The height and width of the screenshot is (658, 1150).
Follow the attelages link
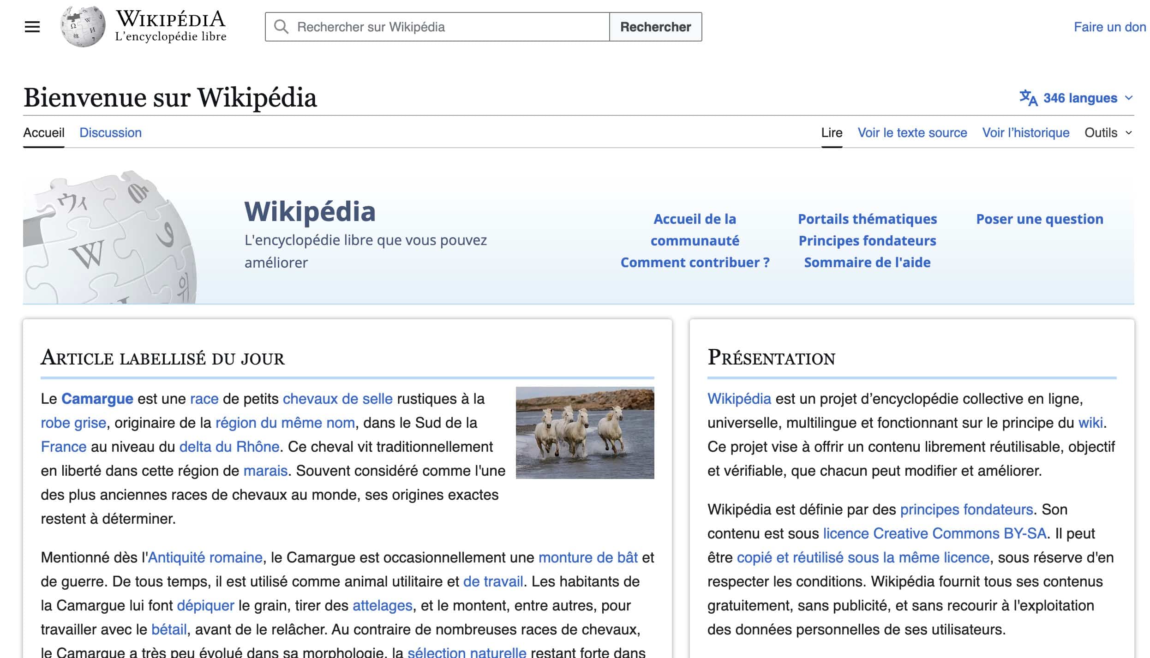(x=382, y=605)
